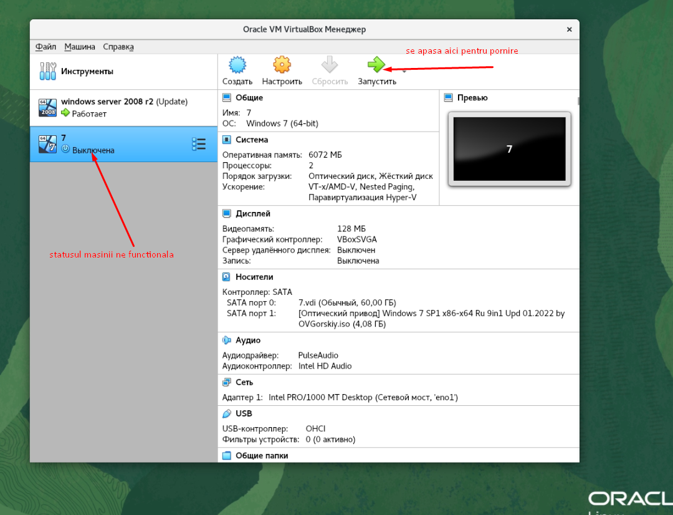Click the VM 7 preview thumbnail
Viewport: 673px width, 515px height.
point(510,149)
